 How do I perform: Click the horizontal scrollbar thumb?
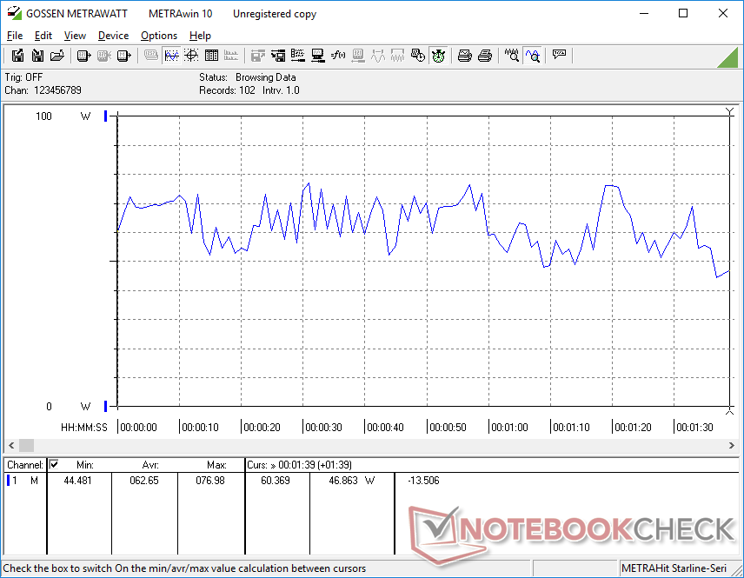tap(27, 445)
